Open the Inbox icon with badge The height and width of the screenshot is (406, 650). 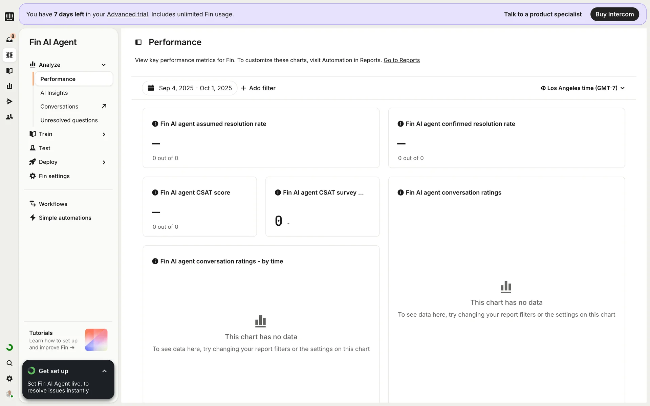9,39
